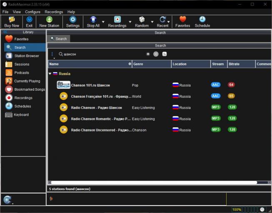Click the play button at bottom left

[7, 200]
